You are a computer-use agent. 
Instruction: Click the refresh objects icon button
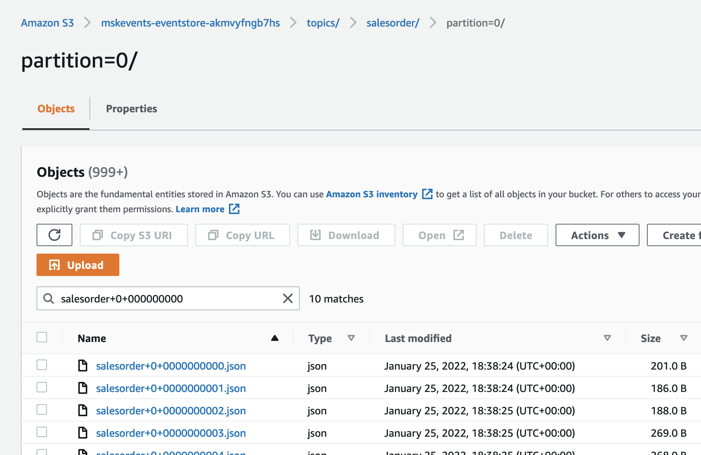tap(54, 235)
